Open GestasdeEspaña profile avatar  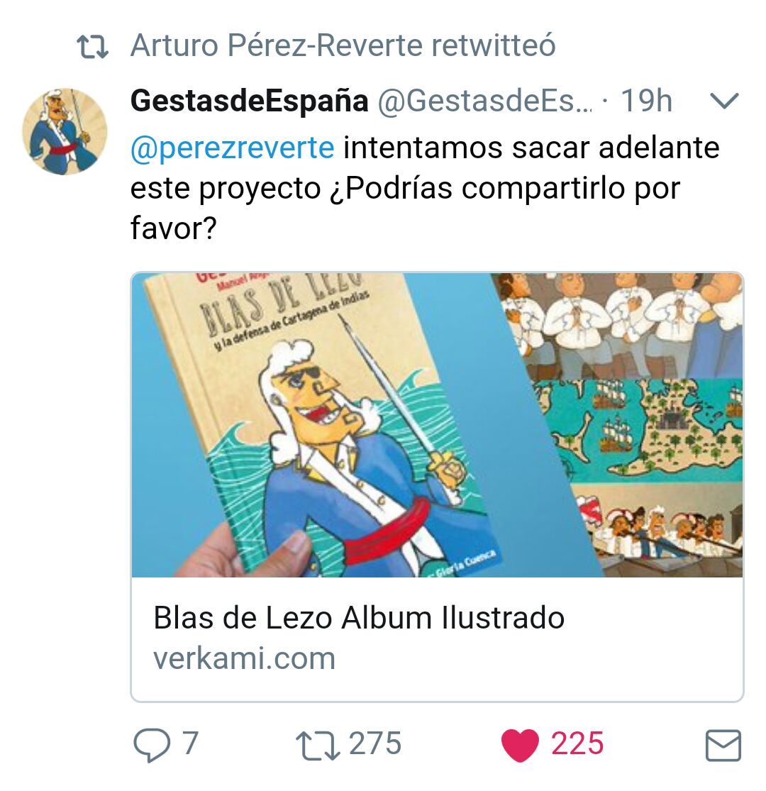coord(65,132)
